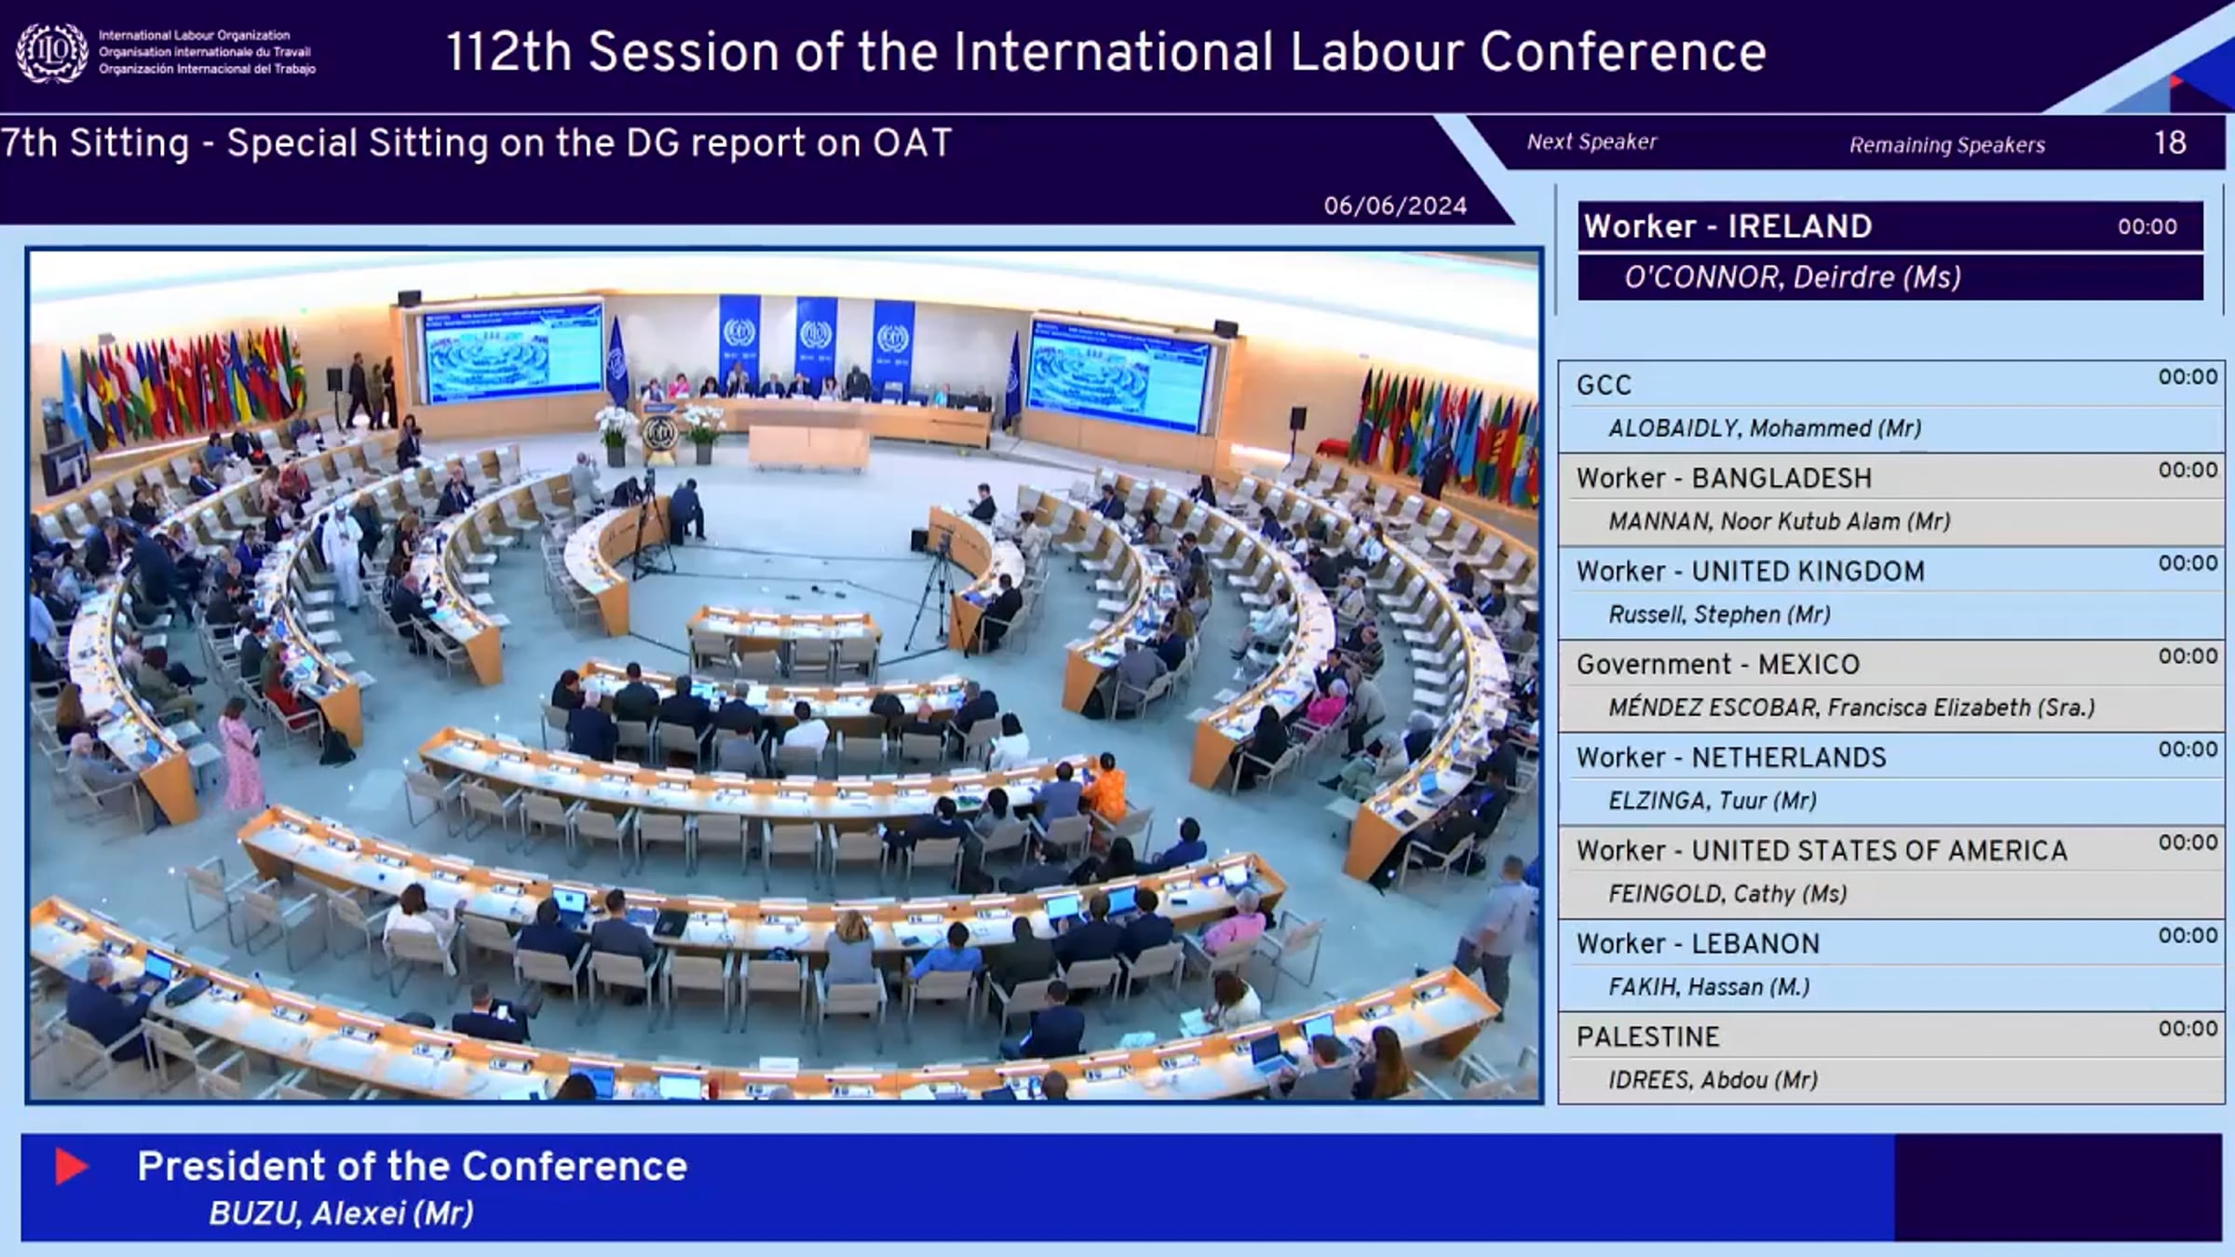
Task: Click the name "O'CONNOR, Deirdre (Ms)"
Action: 1793,277
